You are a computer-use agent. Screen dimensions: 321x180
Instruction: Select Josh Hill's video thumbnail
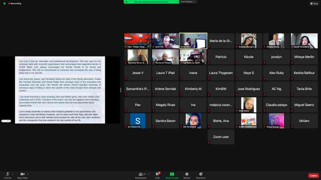[165, 41]
